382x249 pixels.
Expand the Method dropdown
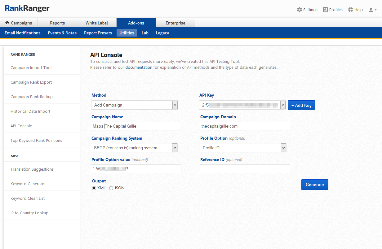pyautogui.click(x=175, y=105)
